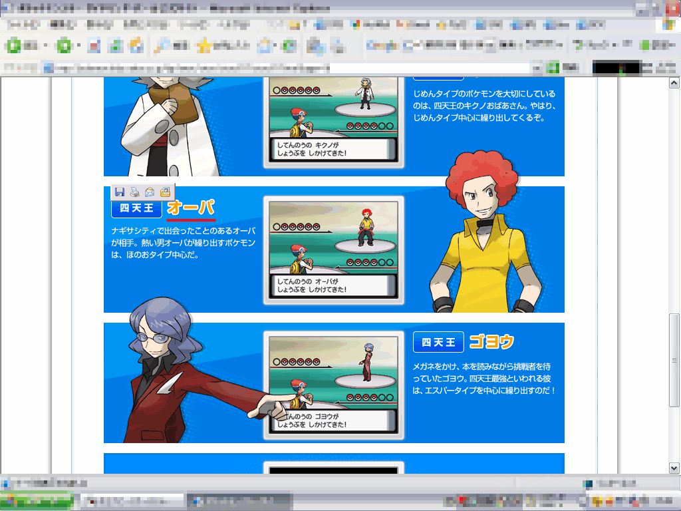Image resolution: width=681 pixels, height=511 pixels.
Task: Click the オーバ battle screenshot thumbnail
Action: click(x=334, y=250)
